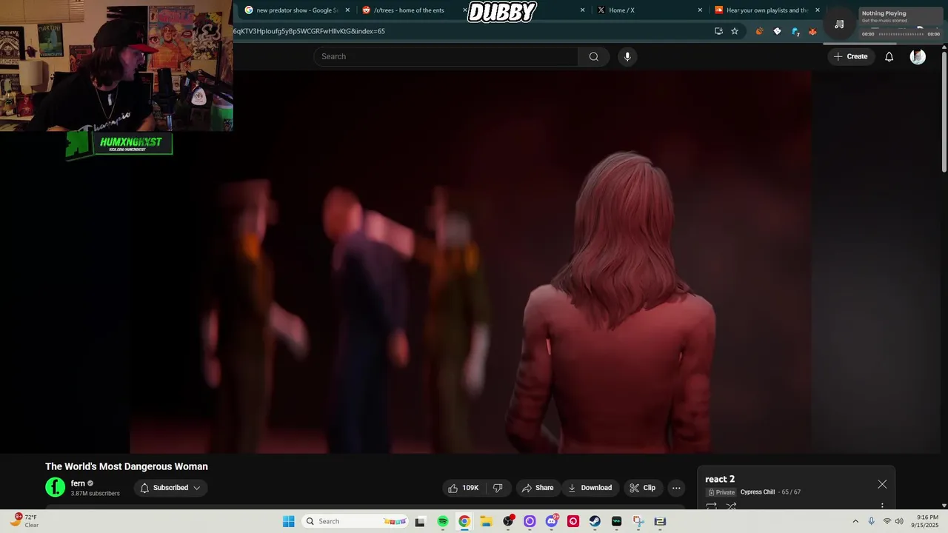Click the music note media widget icon
Image resolution: width=948 pixels, height=533 pixels.
pos(839,24)
